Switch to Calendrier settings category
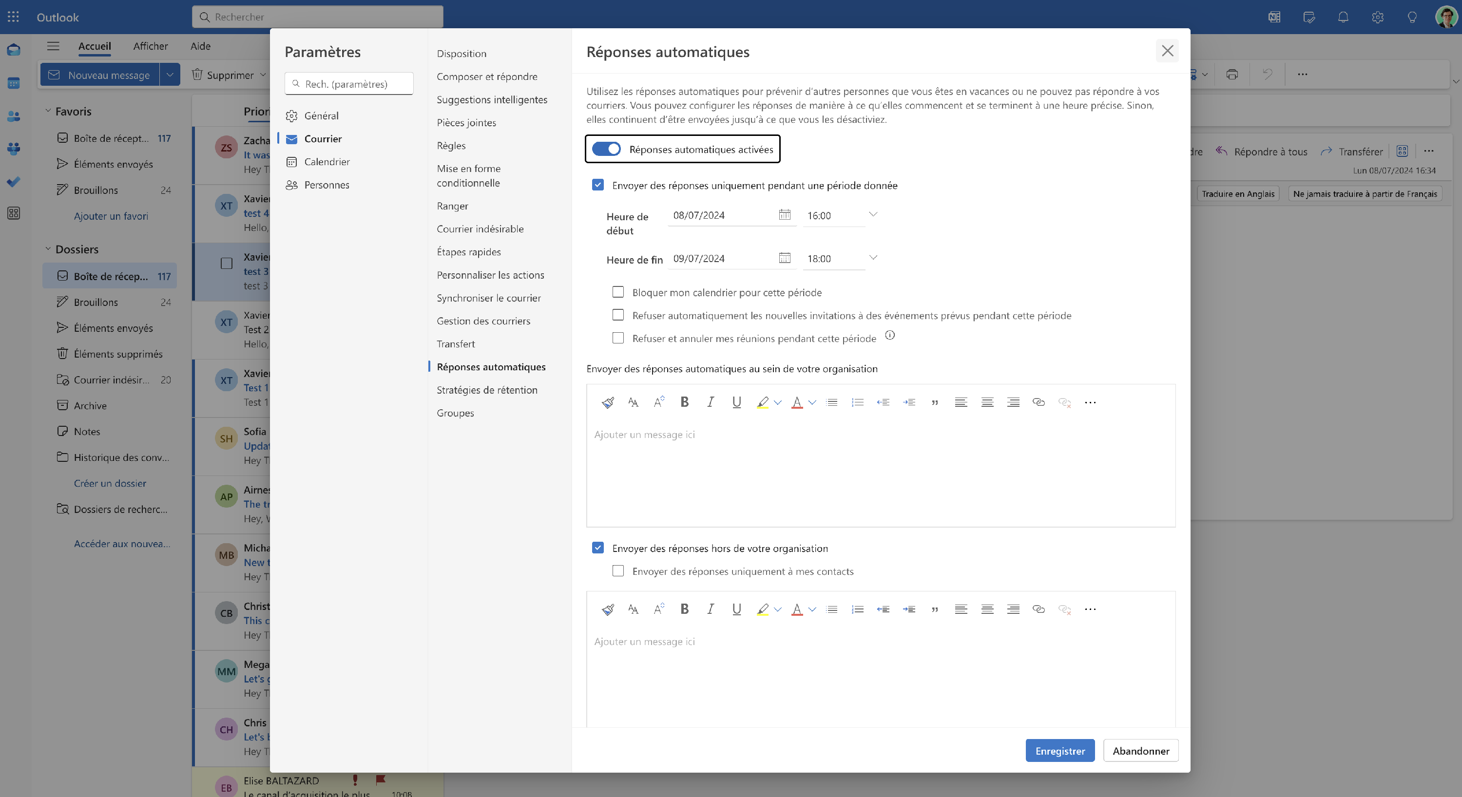This screenshot has width=1462, height=797. click(x=327, y=162)
